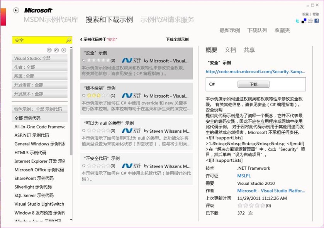Select Visual Studio LightSwitch category
Screen dimensions: 324x228
39,204
